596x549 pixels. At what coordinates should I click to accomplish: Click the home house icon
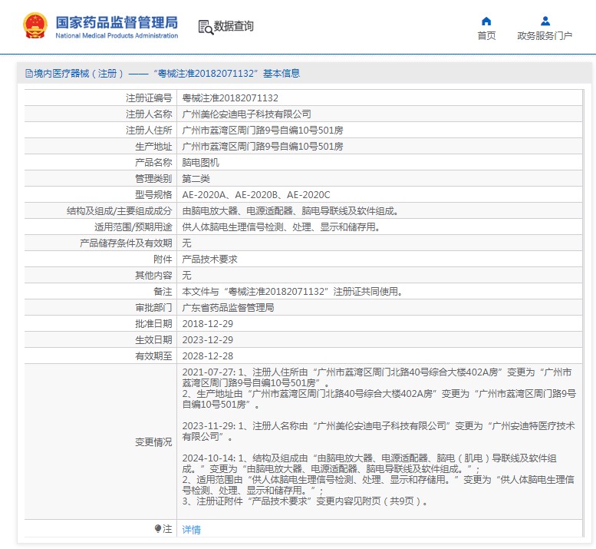coord(486,21)
